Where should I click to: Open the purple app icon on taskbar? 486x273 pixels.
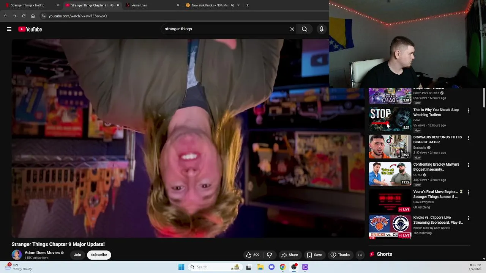click(x=305, y=267)
